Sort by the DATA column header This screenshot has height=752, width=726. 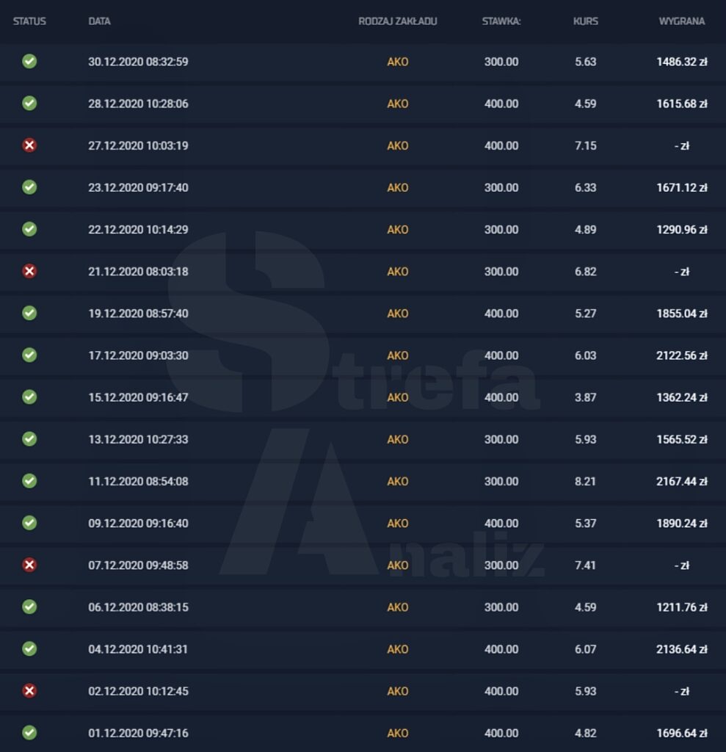99,21
